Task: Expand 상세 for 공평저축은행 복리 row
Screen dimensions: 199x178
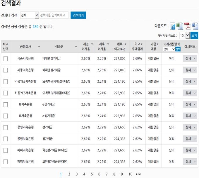Action: (x=190, y=139)
